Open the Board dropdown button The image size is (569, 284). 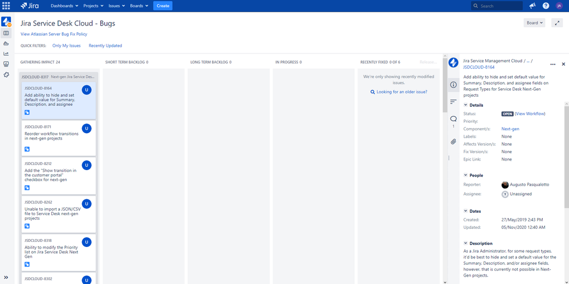[x=534, y=23]
